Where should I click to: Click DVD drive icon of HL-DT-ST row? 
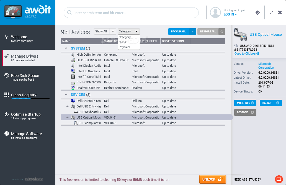pyautogui.click(x=73, y=60)
